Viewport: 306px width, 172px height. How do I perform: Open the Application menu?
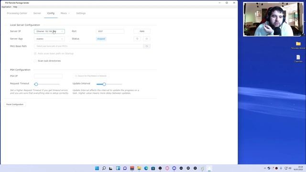click(6, 7)
